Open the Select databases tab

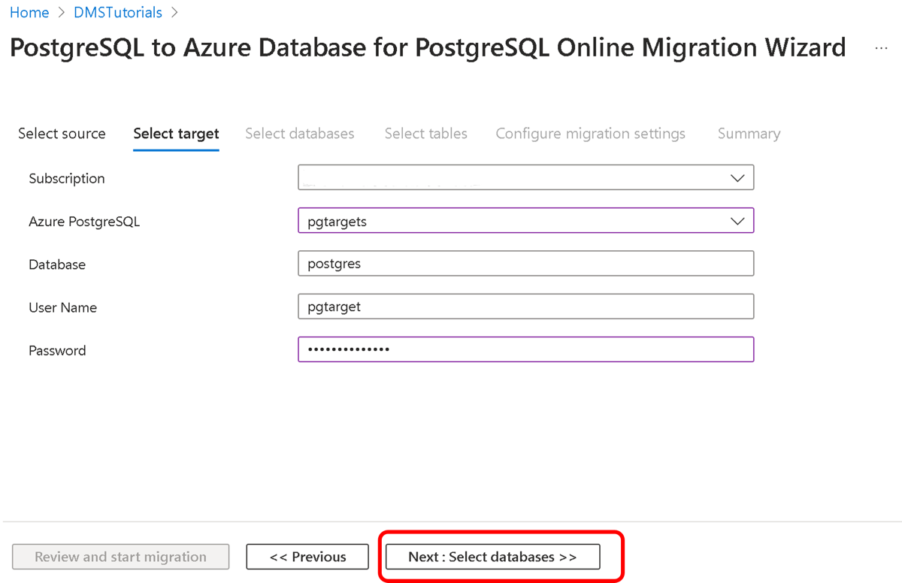(x=300, y=134)
